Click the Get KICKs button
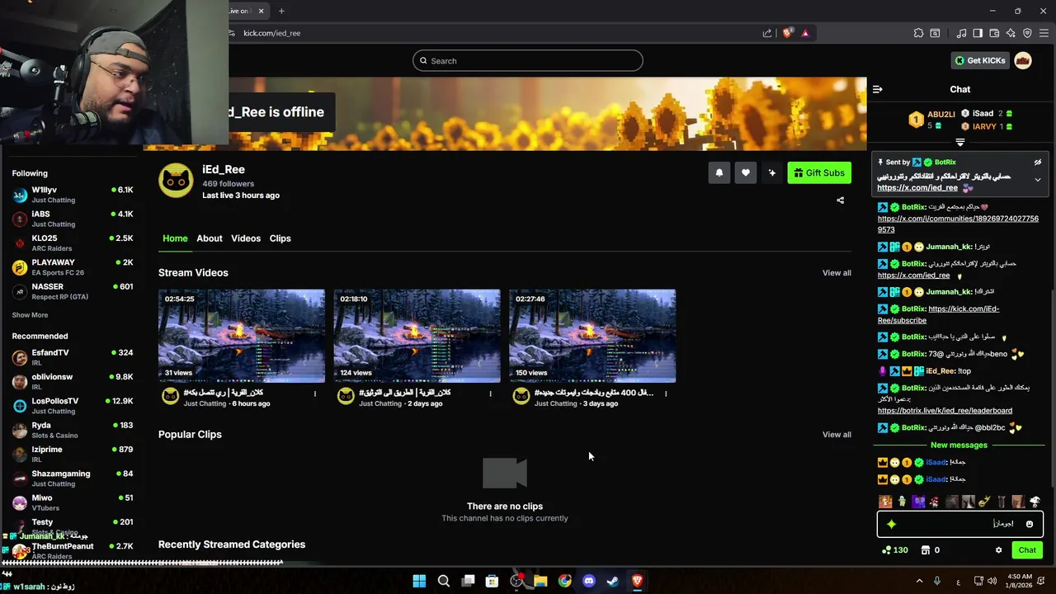1056x594 pixels. (x=980, y=60)
